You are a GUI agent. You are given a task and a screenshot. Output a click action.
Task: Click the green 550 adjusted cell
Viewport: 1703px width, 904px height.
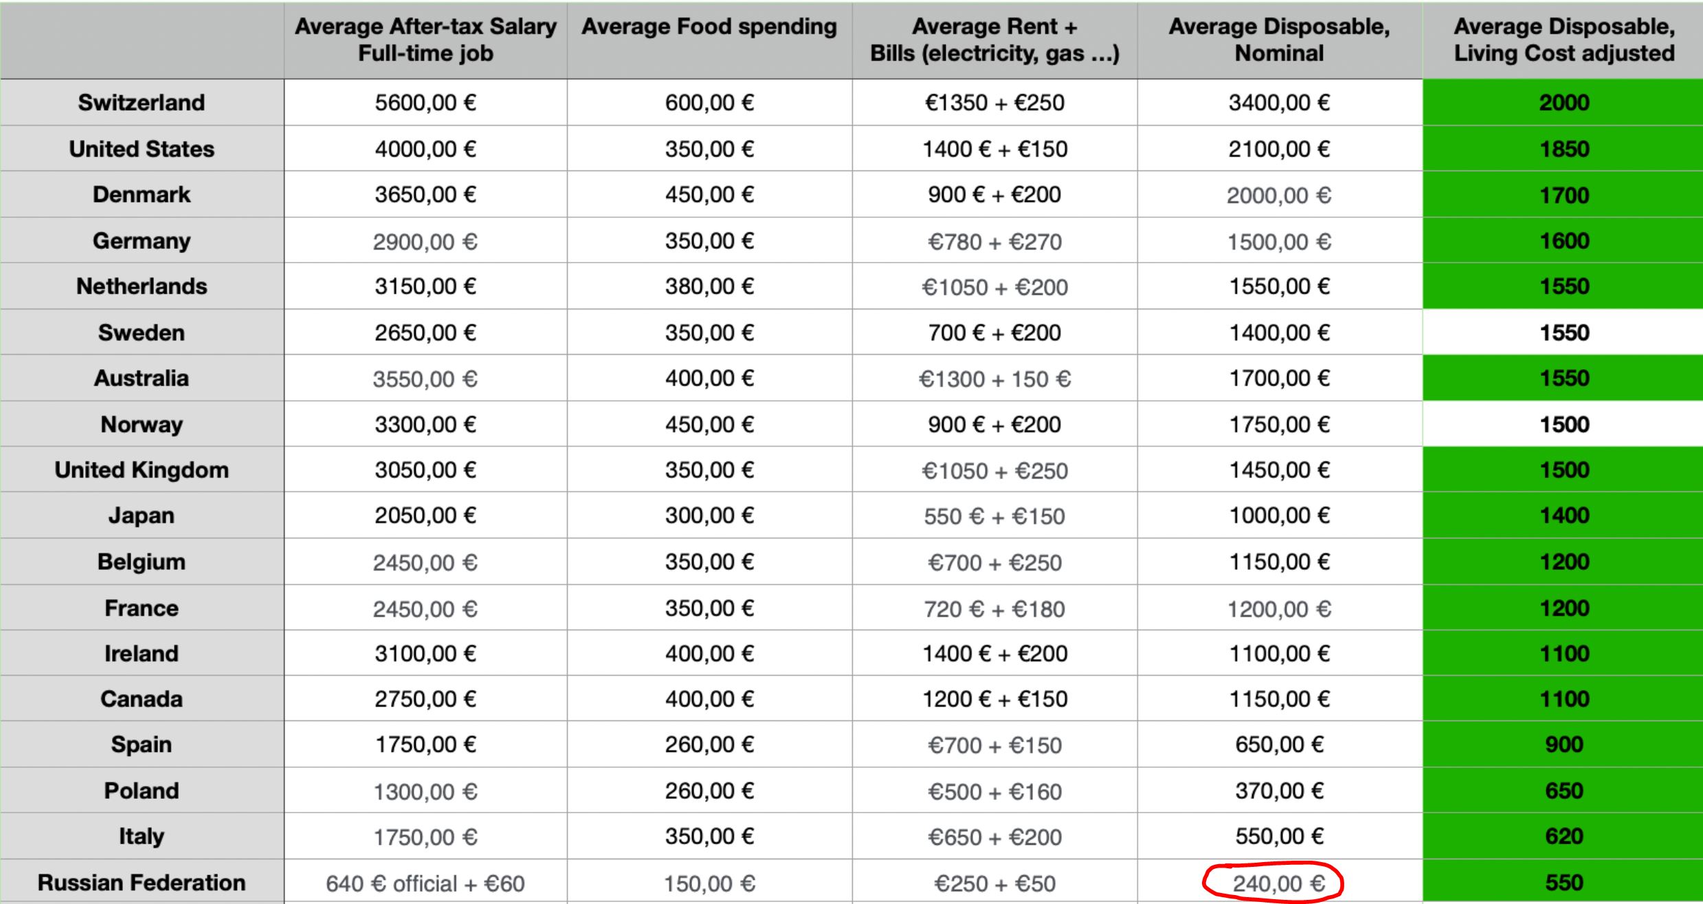pos(1563,882)
